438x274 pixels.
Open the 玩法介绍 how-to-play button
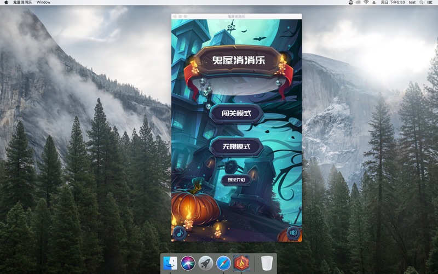[237, 180]
